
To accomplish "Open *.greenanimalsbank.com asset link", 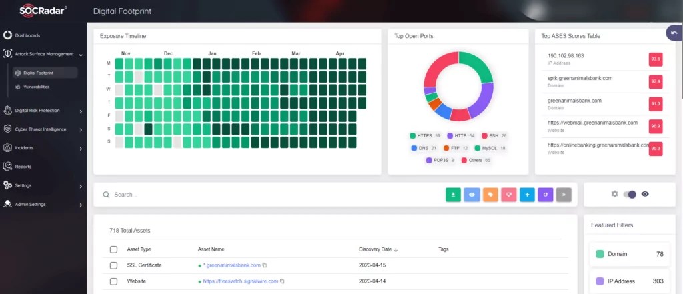I will 231,265.
